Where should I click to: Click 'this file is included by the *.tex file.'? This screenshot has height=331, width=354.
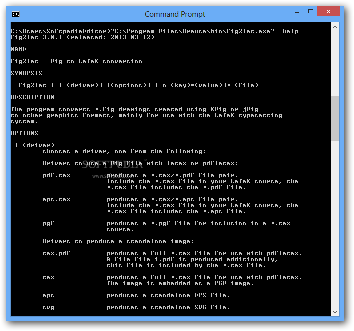186,265
